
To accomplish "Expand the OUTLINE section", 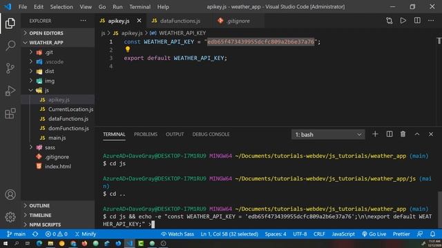I will [x=58, y=205].
